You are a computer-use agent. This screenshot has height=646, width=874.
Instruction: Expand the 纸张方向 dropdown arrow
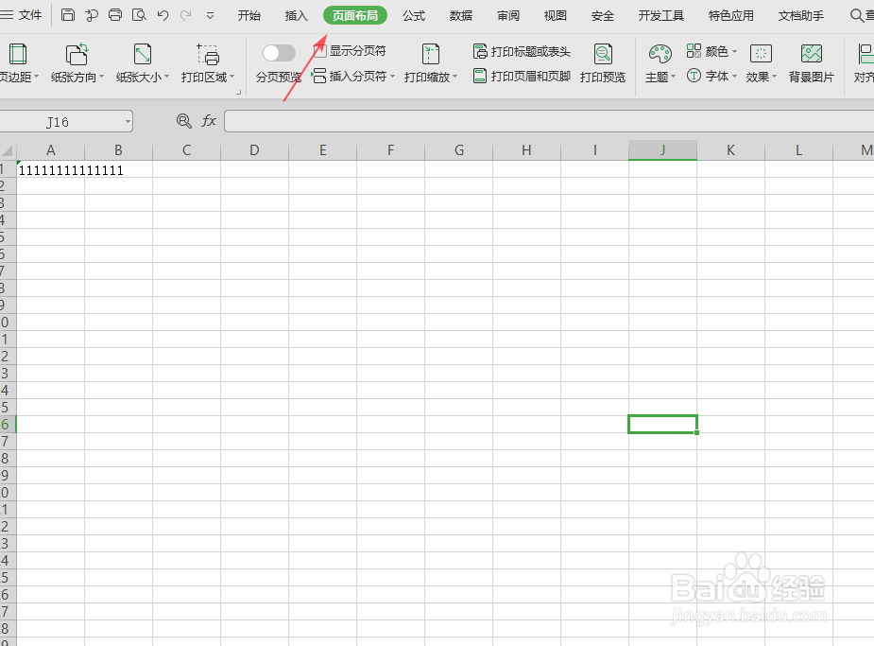click(x=101, y=77)
